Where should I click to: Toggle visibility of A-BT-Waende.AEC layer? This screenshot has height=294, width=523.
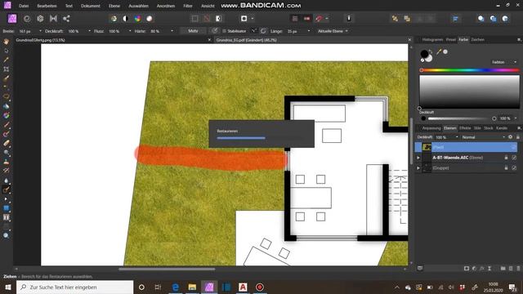tap(514, 158)
